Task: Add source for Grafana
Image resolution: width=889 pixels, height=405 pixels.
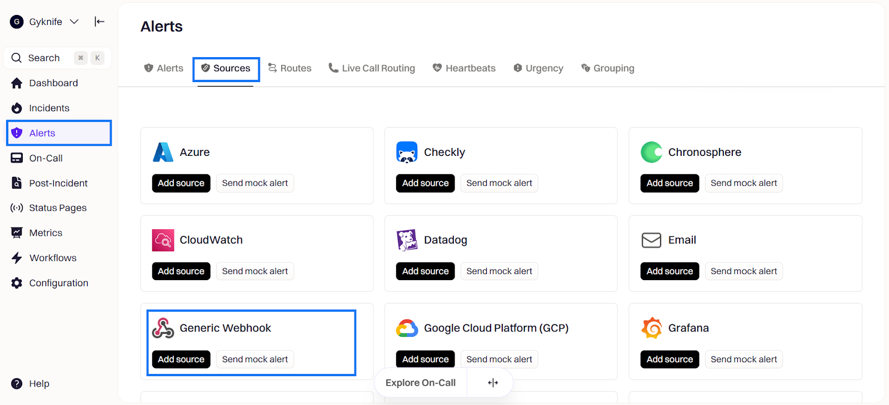Action: coord(670,360)
